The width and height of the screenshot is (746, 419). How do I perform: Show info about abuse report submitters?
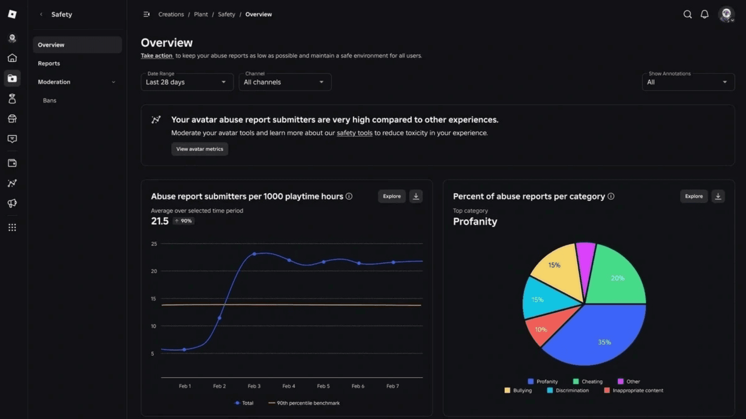pos(349,196)
